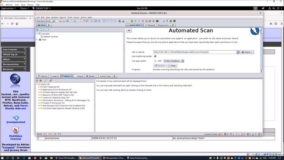Click the Quick Start panel vertical scrollbar

[261, 50]
